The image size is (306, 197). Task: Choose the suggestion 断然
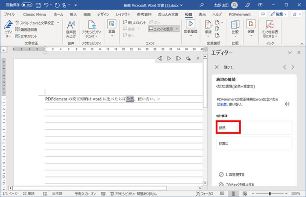[254, 128]
